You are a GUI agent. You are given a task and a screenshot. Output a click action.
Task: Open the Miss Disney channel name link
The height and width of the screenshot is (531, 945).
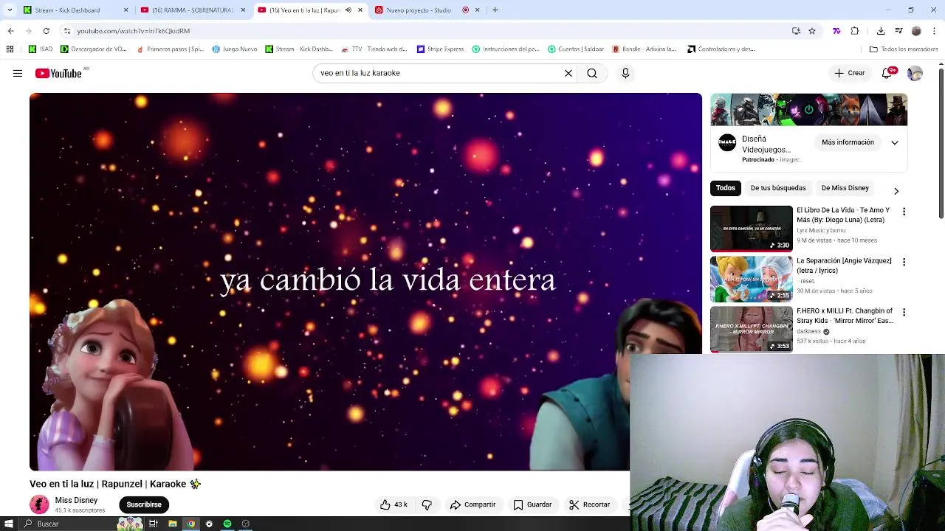[76, 500]
